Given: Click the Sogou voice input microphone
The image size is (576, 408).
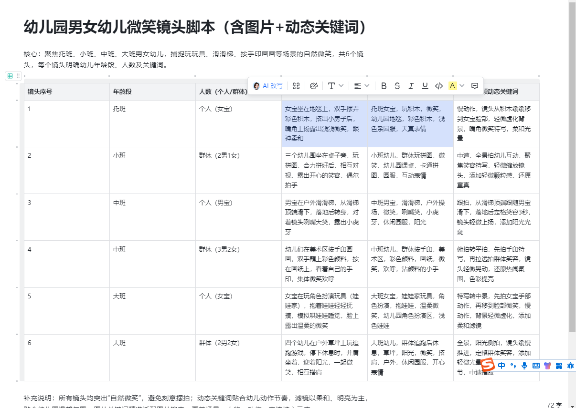Looking at the screenshot, I should (x=524, y=366).
